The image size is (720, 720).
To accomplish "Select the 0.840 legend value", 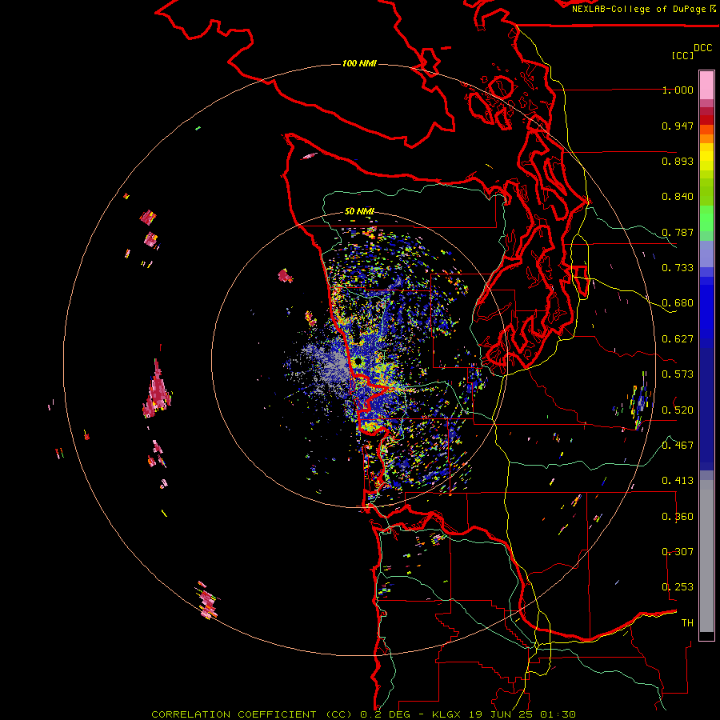I will pyautogui.click(x=678, y=197).
